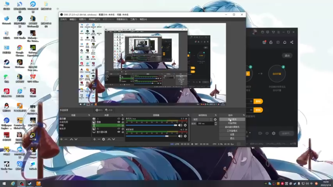Click the eye toggle at bottom of right window
Image resolution: width=333 pixels, height=187 pixels.
(267, 133)
